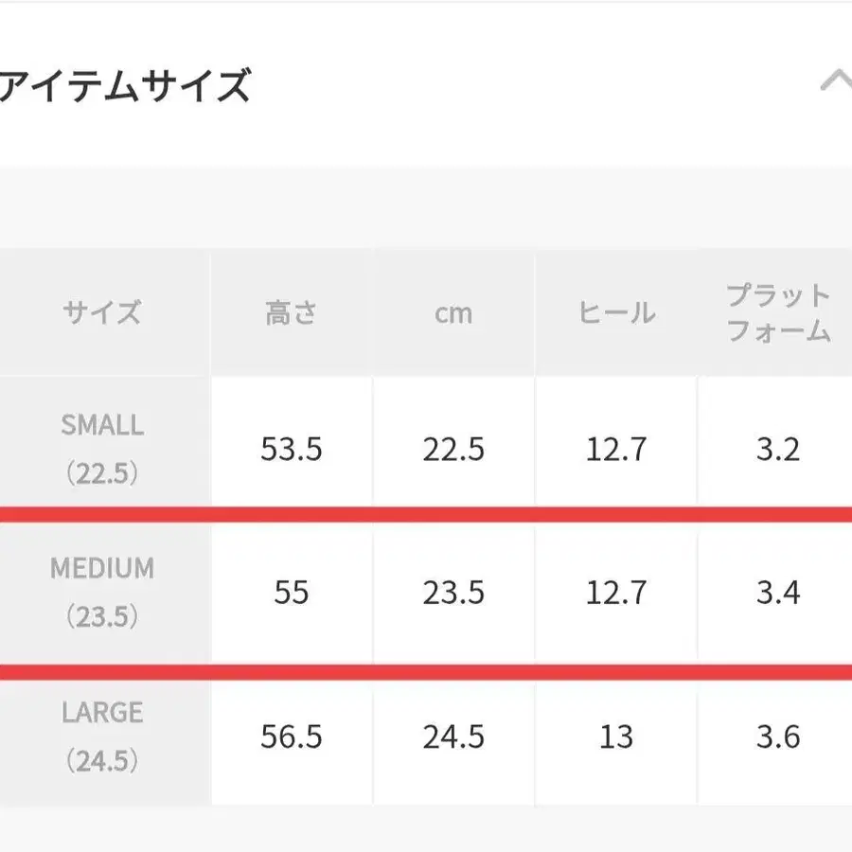Click the MEDIUM cm value 23.5 cell
The height and width of the screenshot is (852, 852).
coord(453,593)
